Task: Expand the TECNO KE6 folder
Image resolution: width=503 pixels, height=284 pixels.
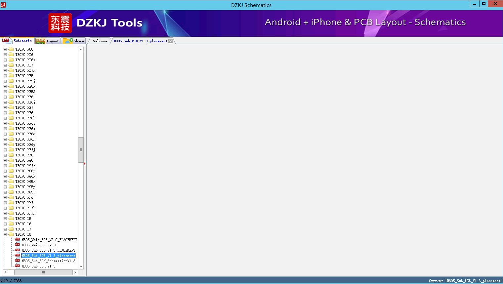Action: click(5, 97)
